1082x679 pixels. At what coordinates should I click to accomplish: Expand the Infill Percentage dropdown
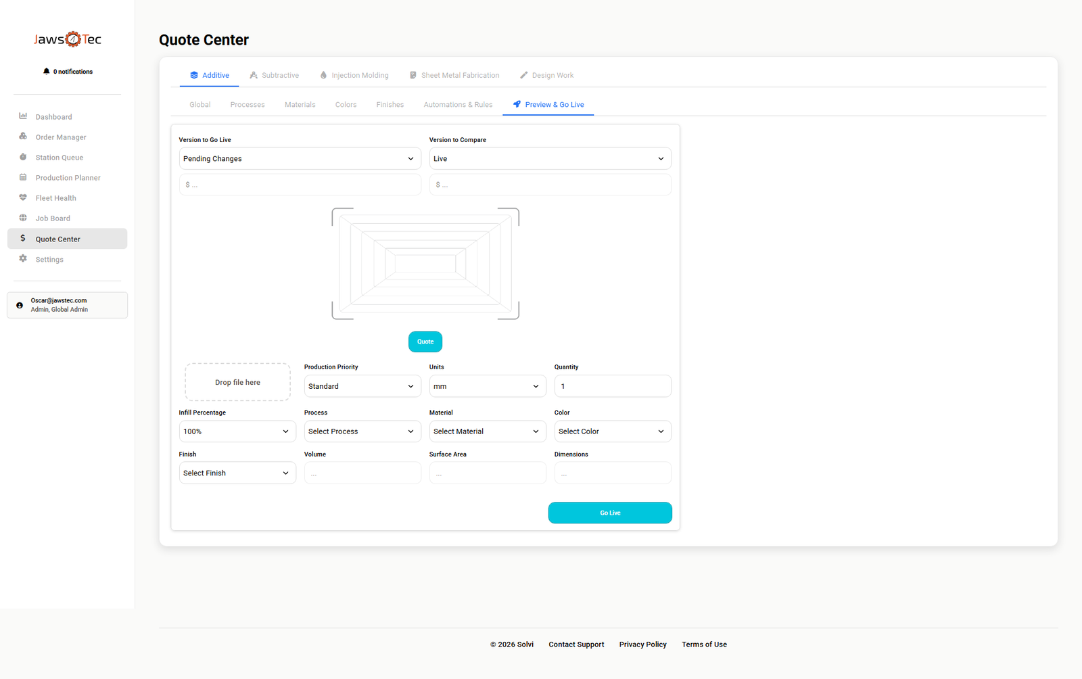click(x=237, y=431)
